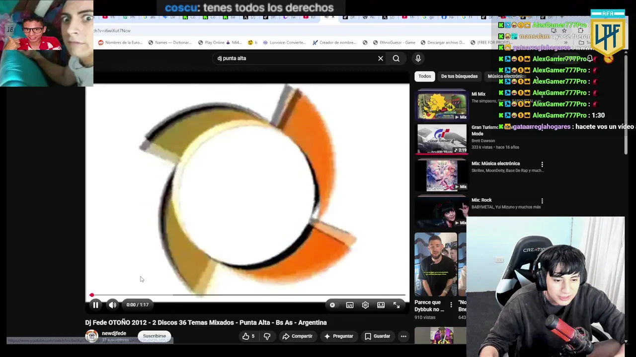Viewport: 636px width, 357px height.
Task: Open options for Mix: Rock
Action: point(542,201)
